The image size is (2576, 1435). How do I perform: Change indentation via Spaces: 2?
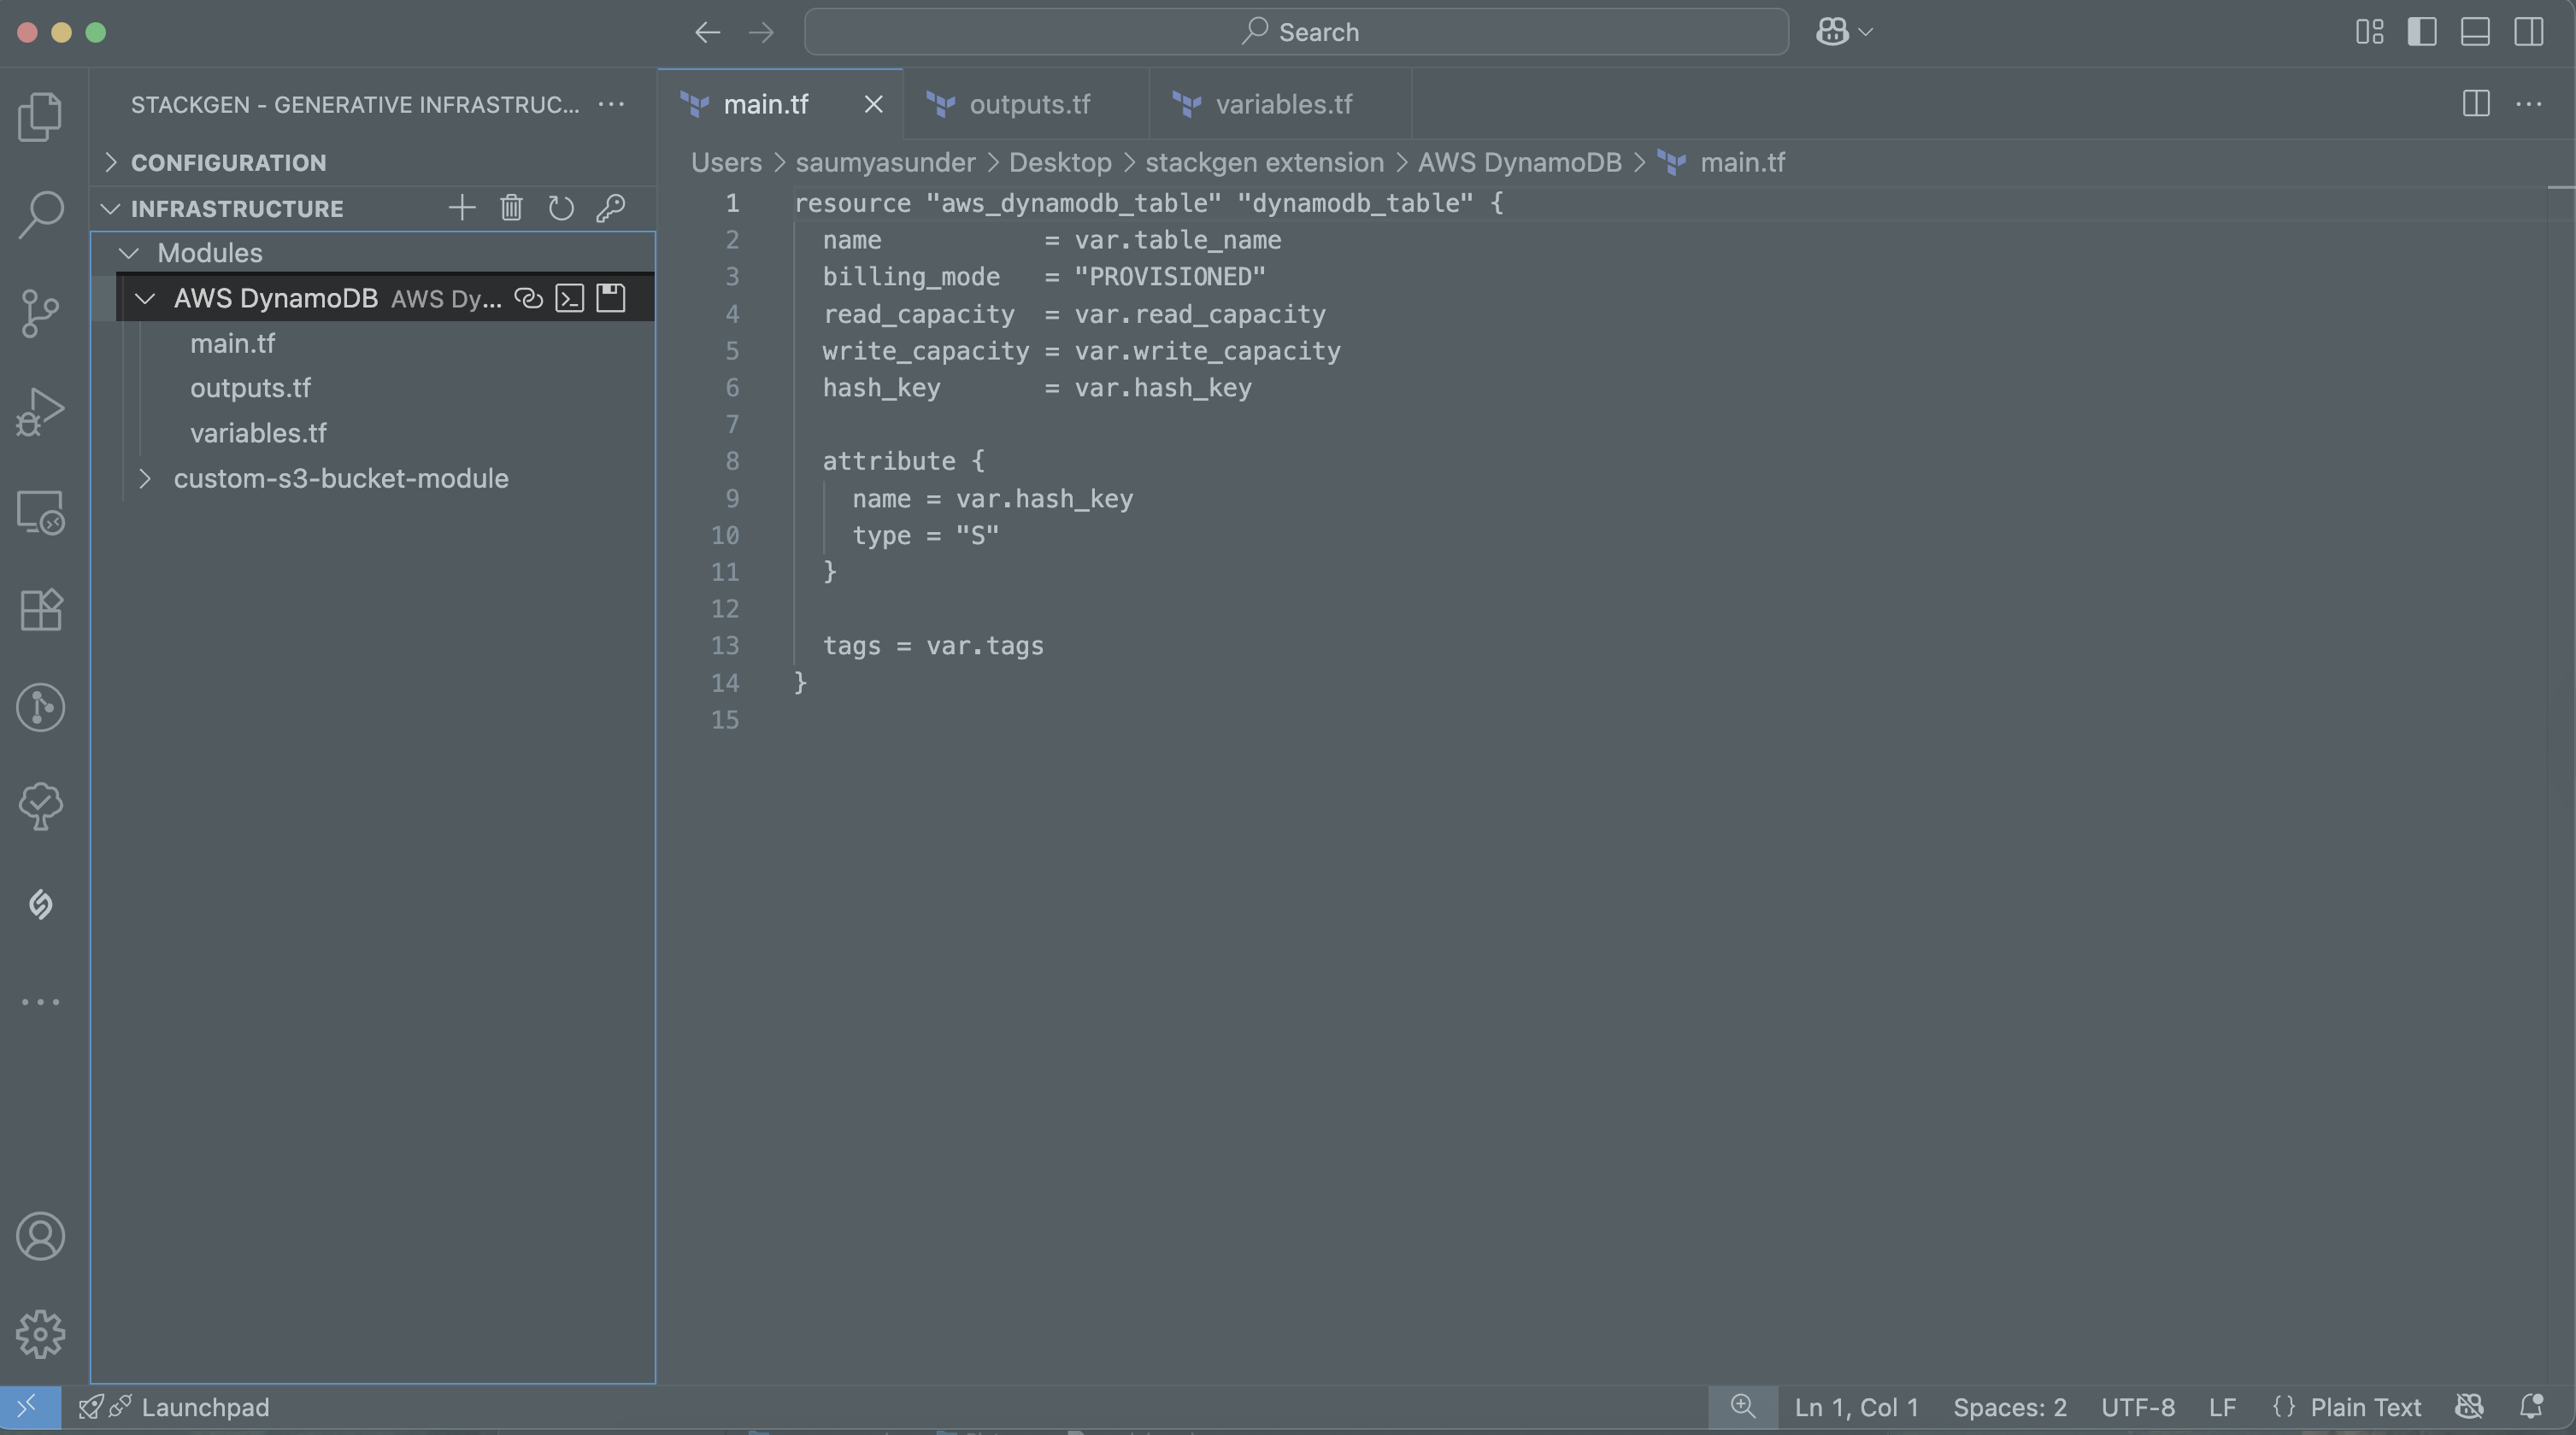[2009, 1407]
